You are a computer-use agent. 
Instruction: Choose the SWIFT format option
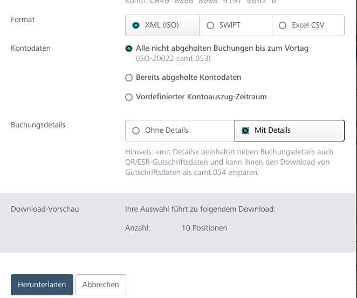coord(236,25)
